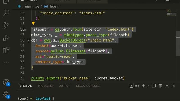
Task: Click the Python file icon in breadcrumb
Action: point(19,6)
